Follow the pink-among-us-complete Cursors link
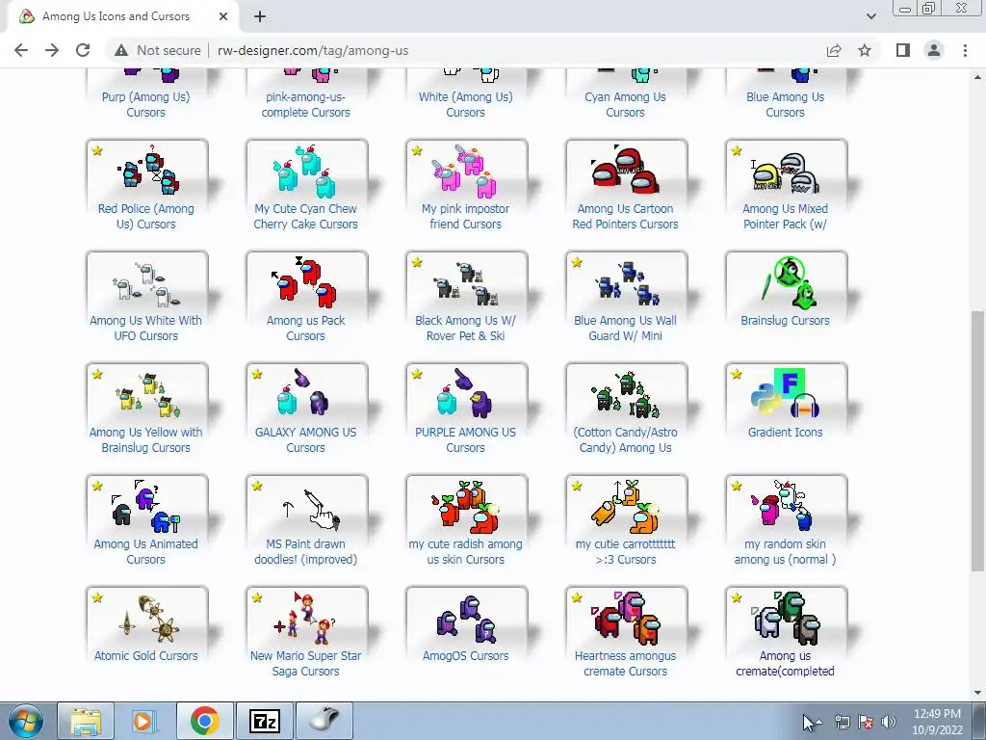Image resolution: width=986 pixels, height=740 pixels. (305, 104)
